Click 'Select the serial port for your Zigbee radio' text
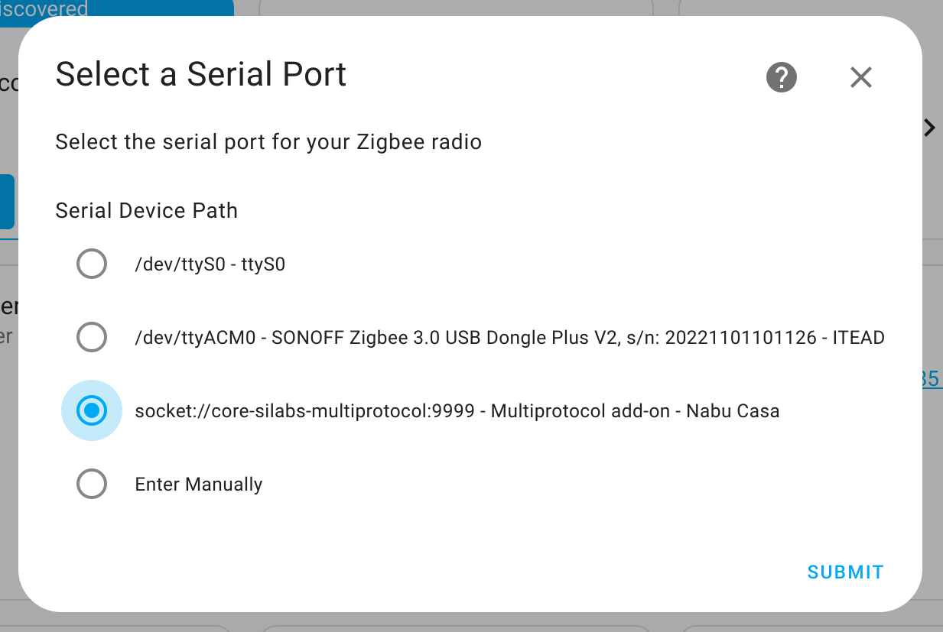Image resolution: width=943 pixels, height=632 pixels. pyautogui.click(x=268, y=141)
